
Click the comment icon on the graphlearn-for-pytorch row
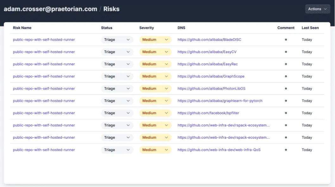(286, 100)
